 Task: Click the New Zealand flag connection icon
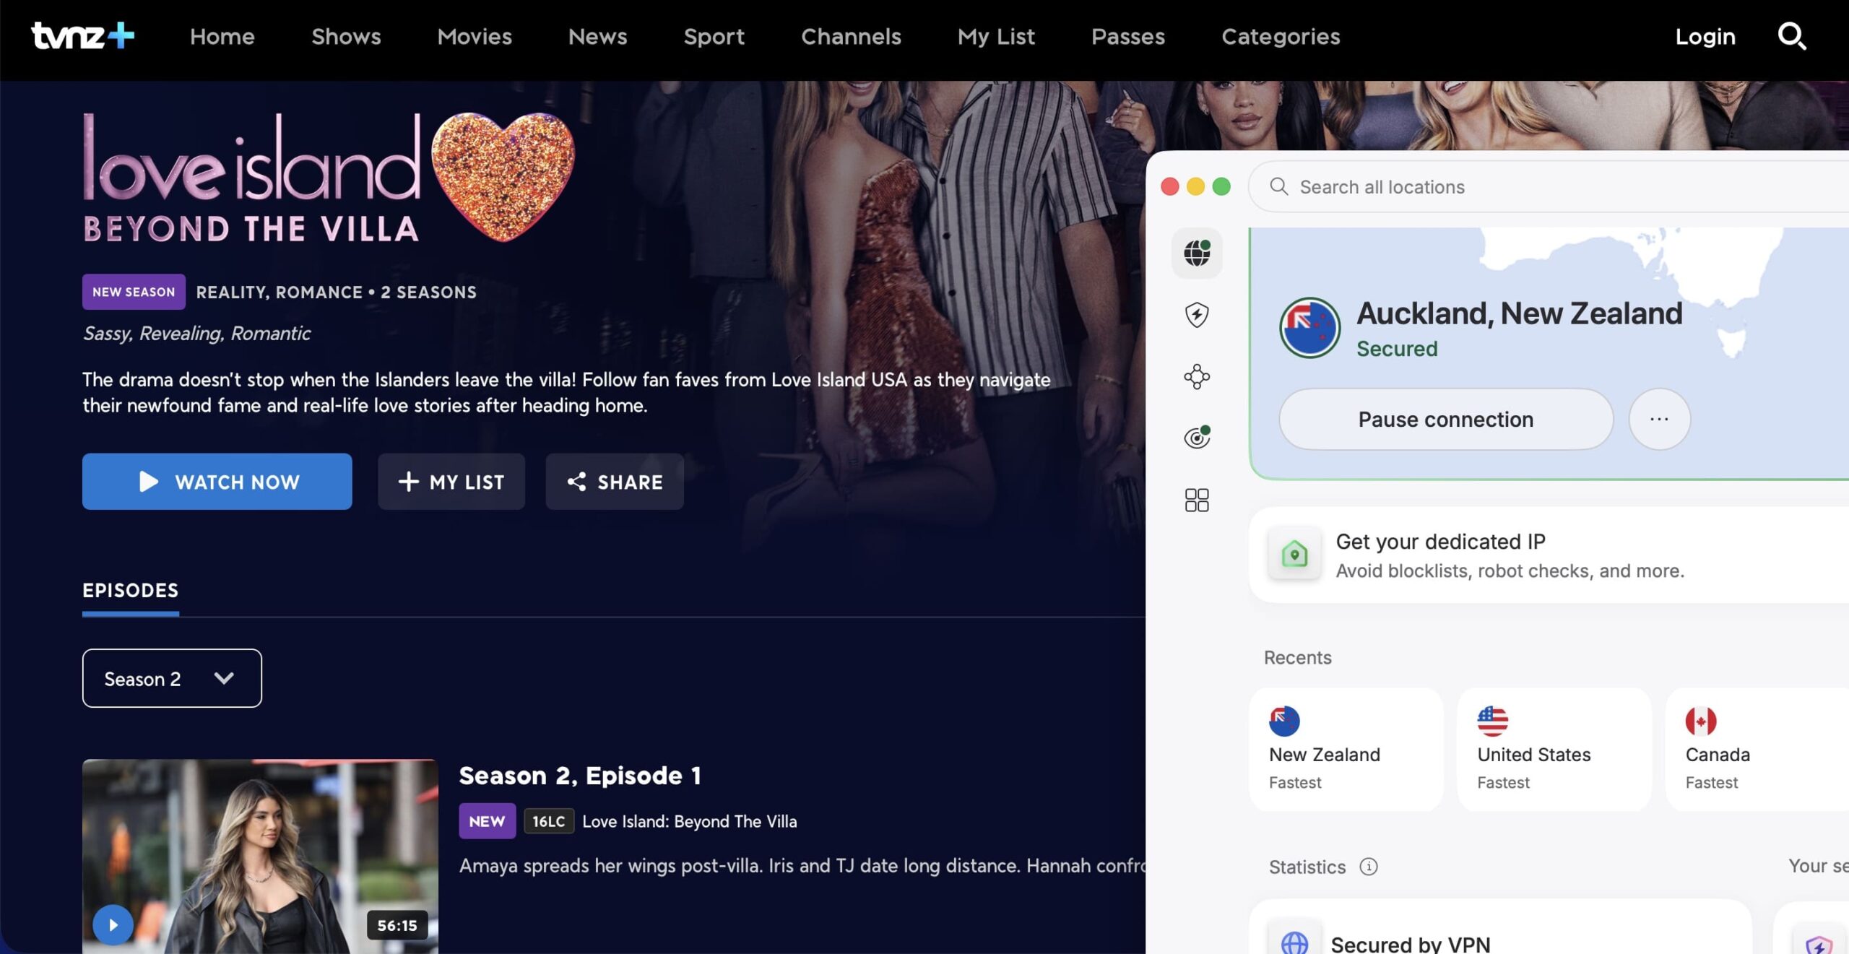[1309, 328]
